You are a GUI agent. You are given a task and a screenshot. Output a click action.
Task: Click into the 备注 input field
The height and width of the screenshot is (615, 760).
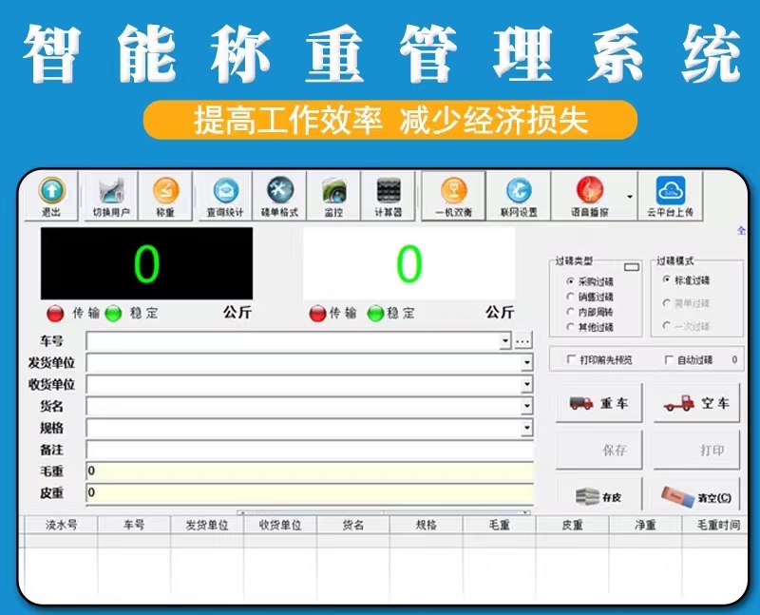pyautogui.click(x=309, y=449)
